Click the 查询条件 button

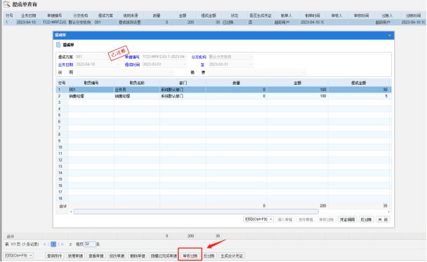point(55,256)
